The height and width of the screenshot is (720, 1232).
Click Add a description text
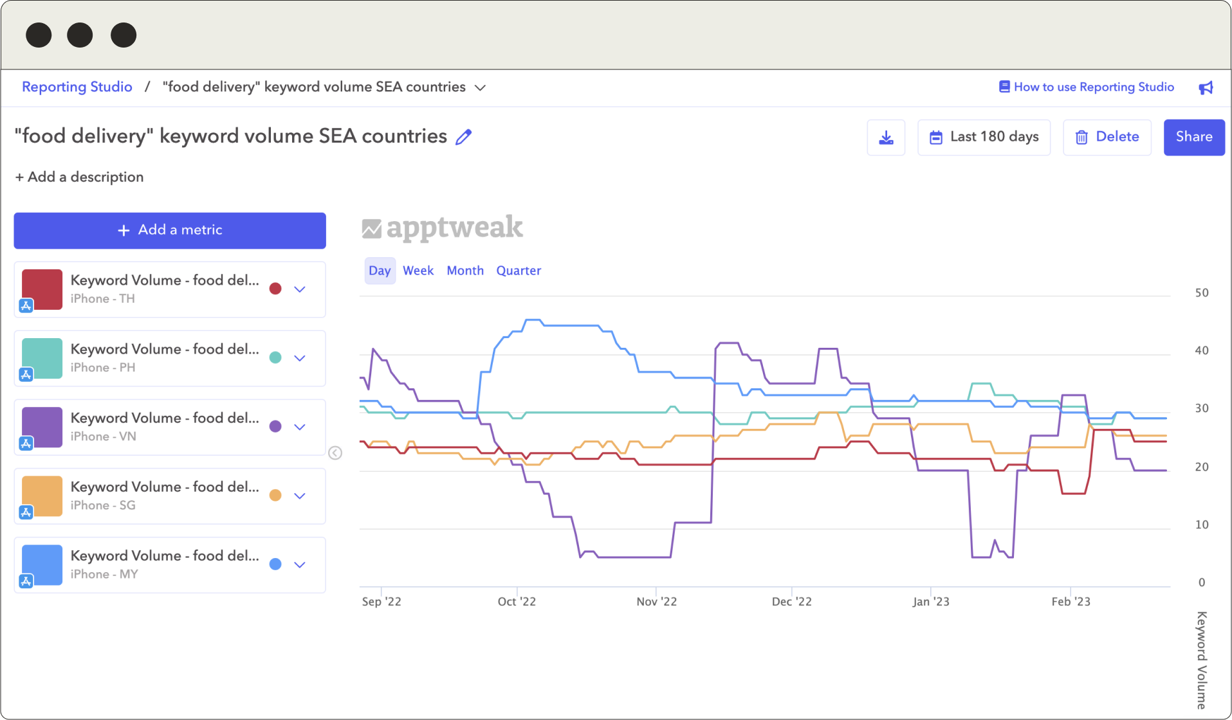[x=79, y=177]
